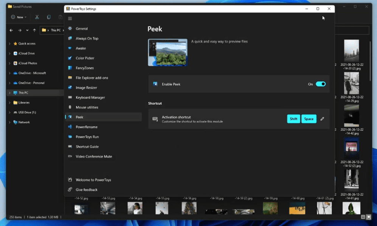Viewport: 377px width, 226px height.
Task: Click the pencil icon to edit activation shortcut
Action: 322,119
